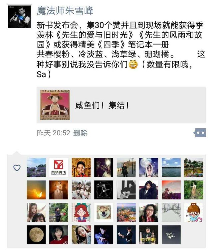The image size is (213, 252).
Task: Open the Vitruvian guitar avatar
Action: 104,190
